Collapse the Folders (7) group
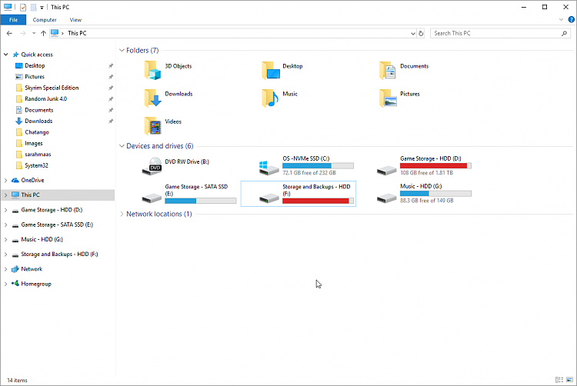The image size is (577, 386). pos(122,50)
